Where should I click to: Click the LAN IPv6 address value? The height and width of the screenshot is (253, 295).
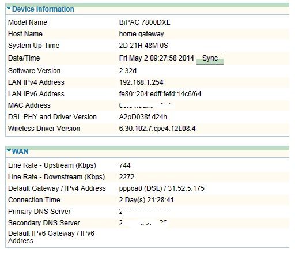coord(160,94)
